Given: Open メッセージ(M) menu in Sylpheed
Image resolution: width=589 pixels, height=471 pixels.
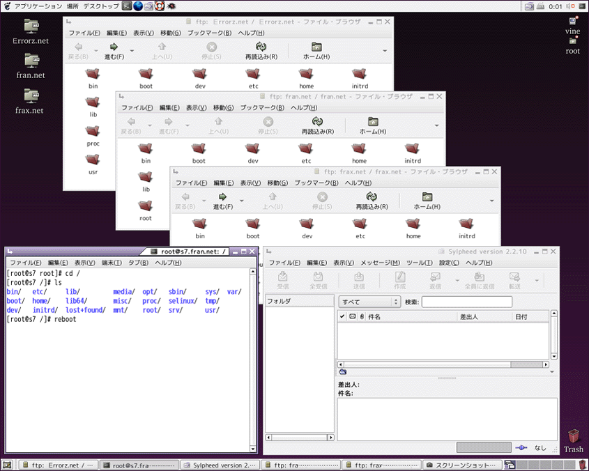Looking at the screenshot, I should point(380,263).
